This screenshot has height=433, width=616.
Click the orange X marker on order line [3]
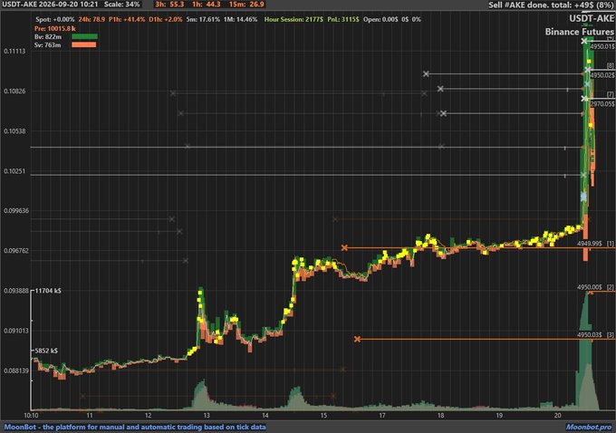[x=357, y=339]
